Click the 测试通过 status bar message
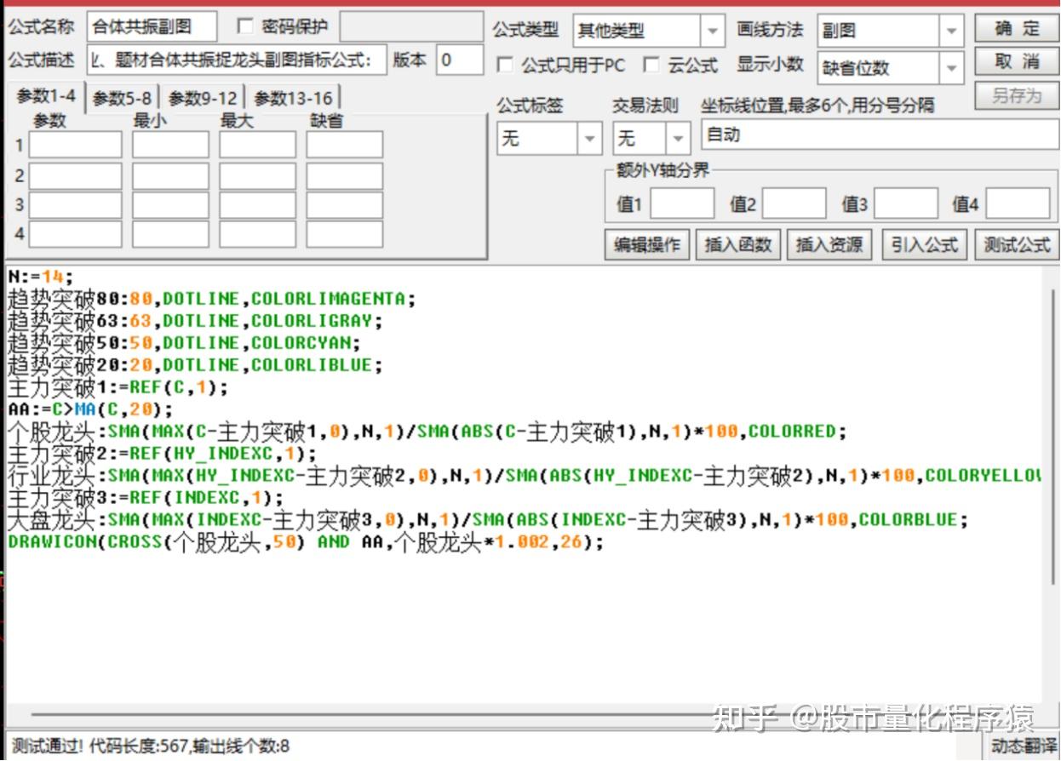1061x761 pixels. pos(151,747)
